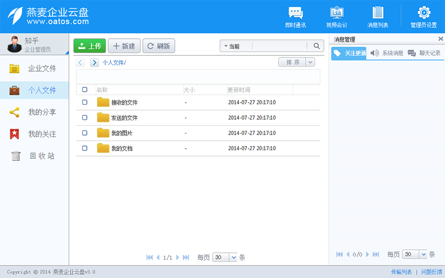The height and width of the screenshot is (278, 445).
Task: Open the 传输列表 link in footer
Action: point(402,272)
